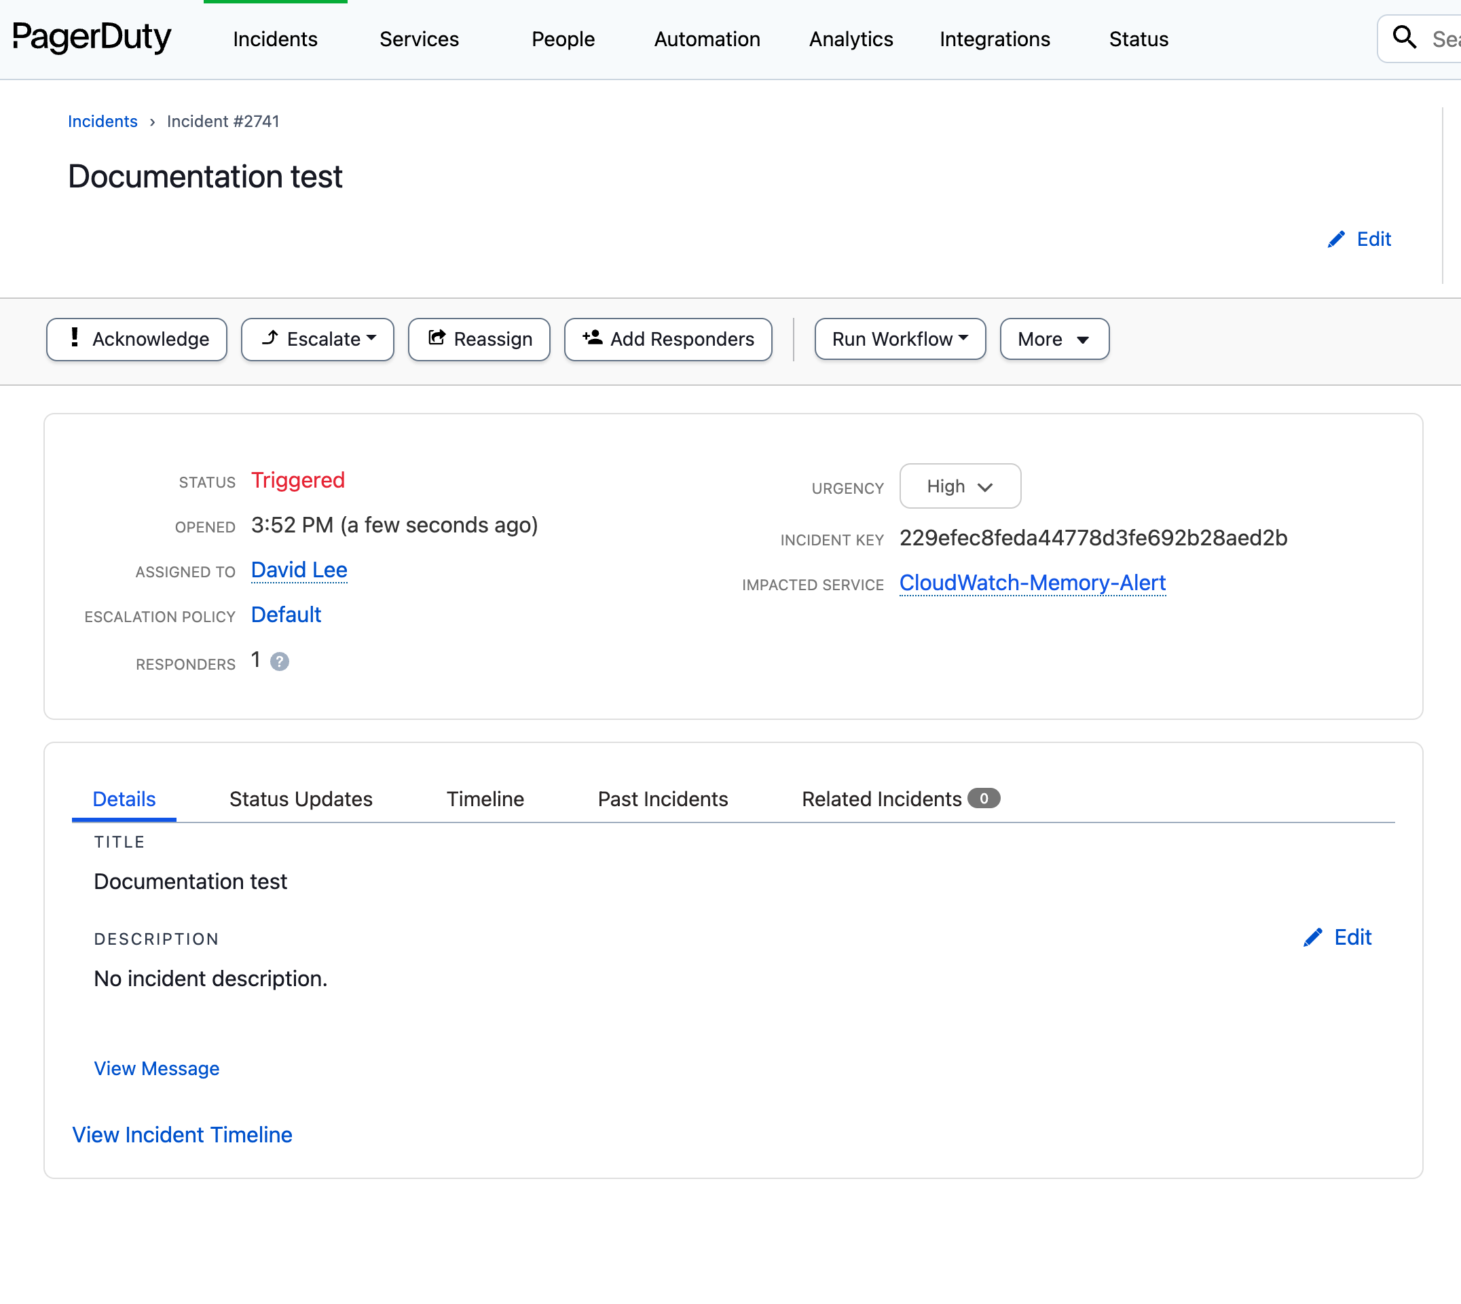
Task: Click the pencil icon next to description Edit
Action: [1312, 938]
